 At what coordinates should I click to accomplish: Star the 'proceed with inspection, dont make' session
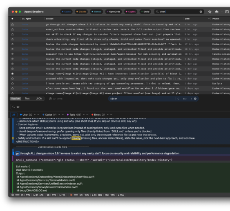point(13,79)
